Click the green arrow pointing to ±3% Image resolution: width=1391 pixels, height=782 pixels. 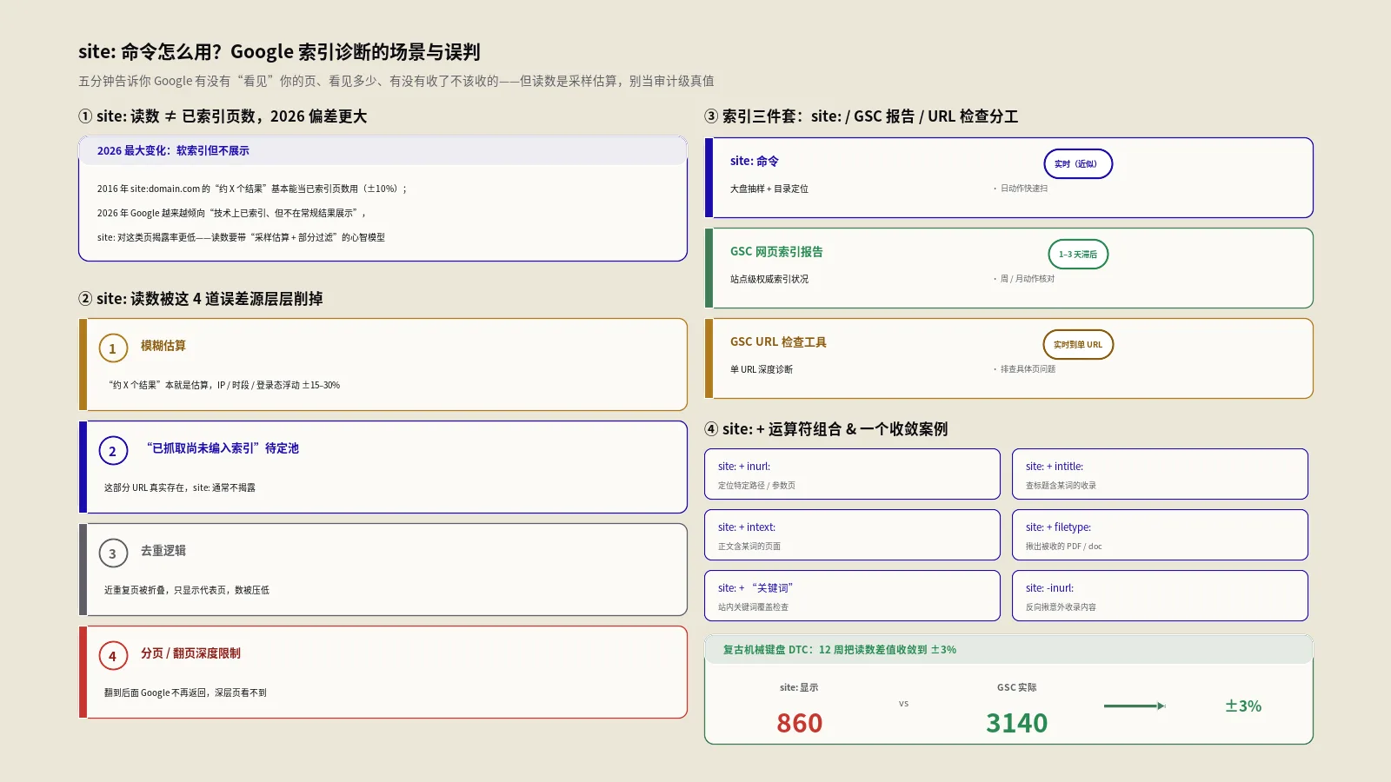tap(1135, 706)
